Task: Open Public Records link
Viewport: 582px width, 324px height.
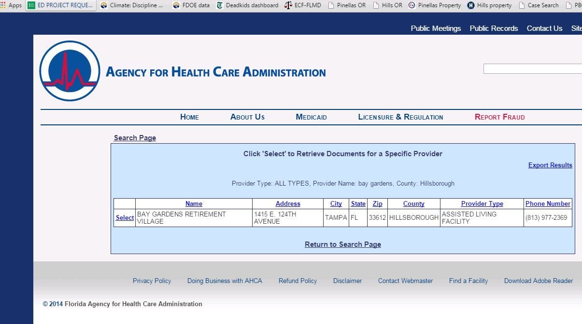Action: pos(494,28)
